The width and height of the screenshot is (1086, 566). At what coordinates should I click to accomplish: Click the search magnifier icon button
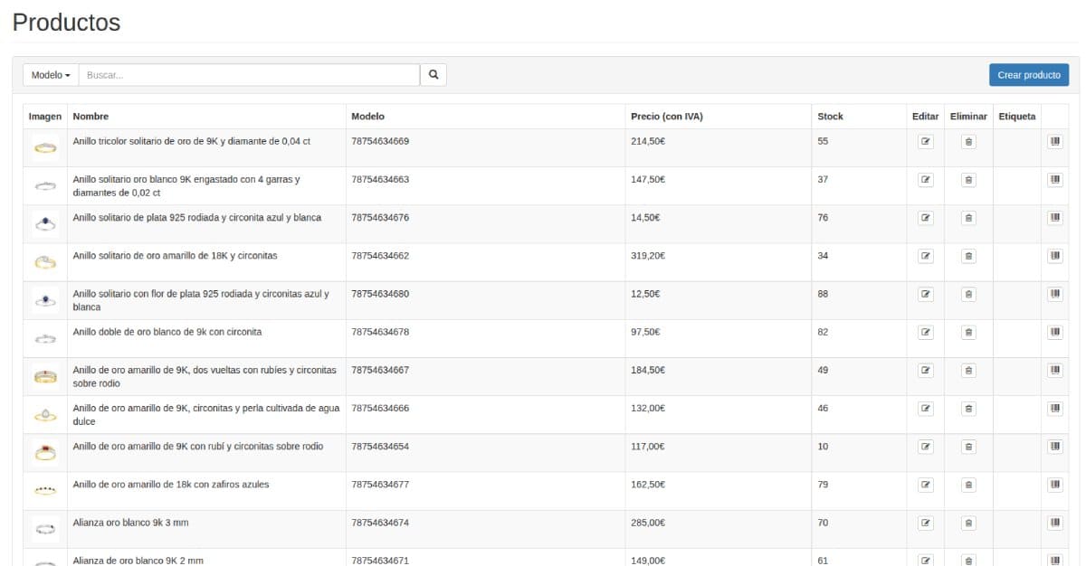(433, 75)
